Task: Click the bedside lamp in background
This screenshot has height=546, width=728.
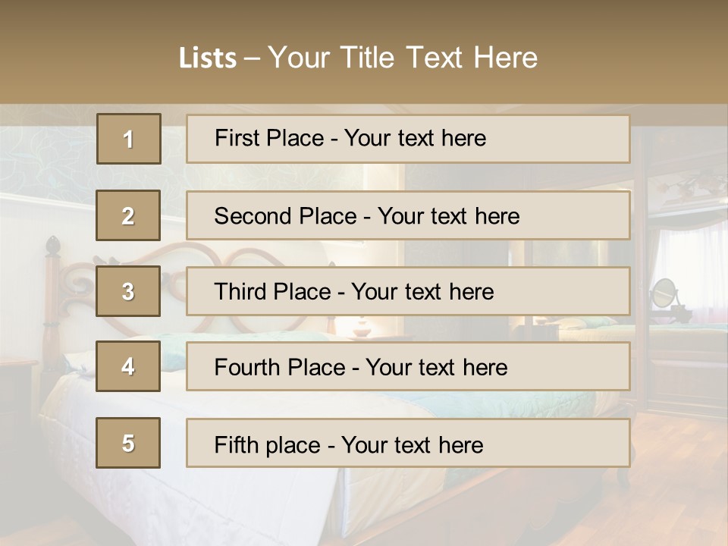Action: 362,326
